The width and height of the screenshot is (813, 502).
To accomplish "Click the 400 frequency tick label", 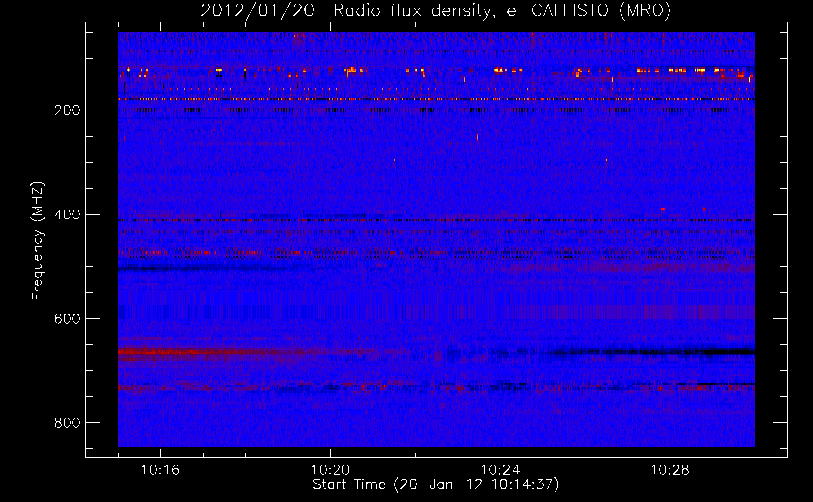I will 67,215.
